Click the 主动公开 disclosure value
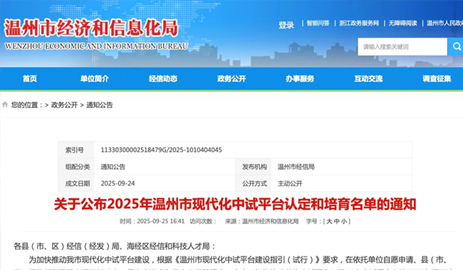 [290, 183]
